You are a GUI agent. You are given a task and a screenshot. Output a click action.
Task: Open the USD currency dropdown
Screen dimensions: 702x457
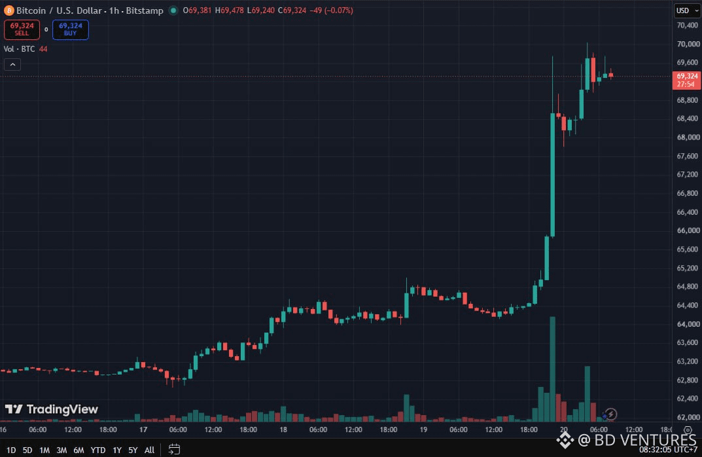(x=687, y=10)
